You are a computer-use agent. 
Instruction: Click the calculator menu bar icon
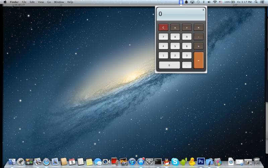click(x=181, y=2)
